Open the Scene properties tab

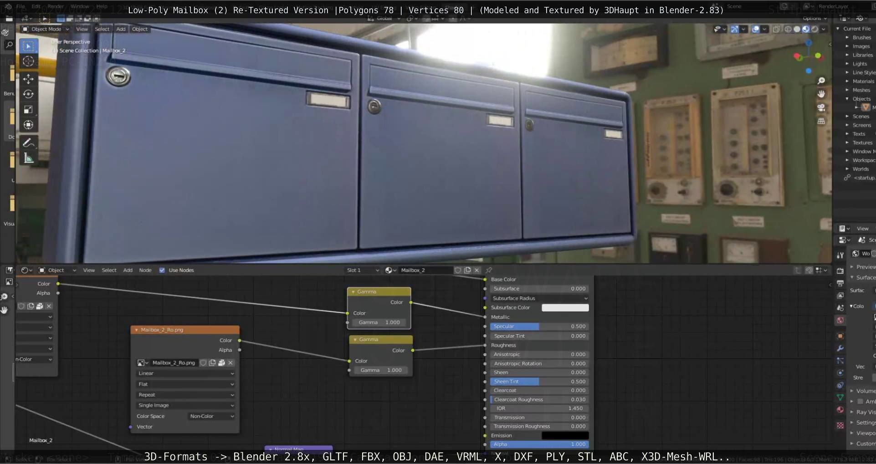(x=840, y=308)
